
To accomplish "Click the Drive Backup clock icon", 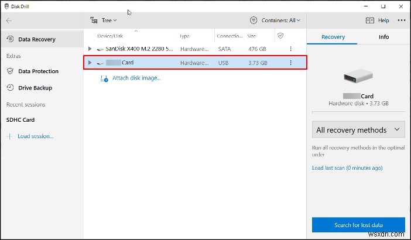I will (10, 87).
